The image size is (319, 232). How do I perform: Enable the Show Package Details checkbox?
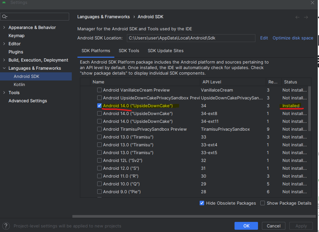click(x=263, y=203)
